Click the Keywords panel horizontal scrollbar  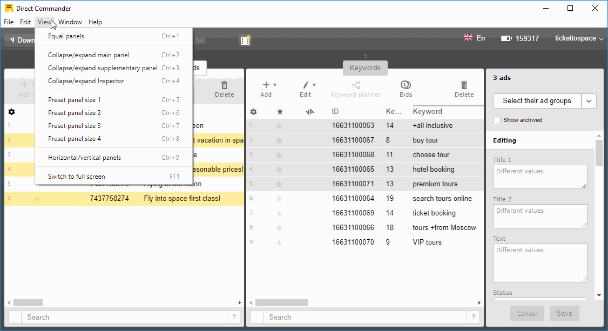click(281, 303)
